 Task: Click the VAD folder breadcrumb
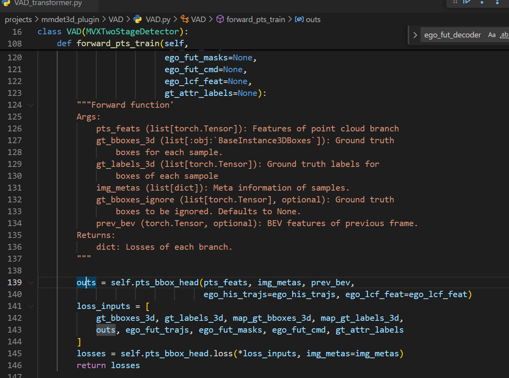click(116, 19)
